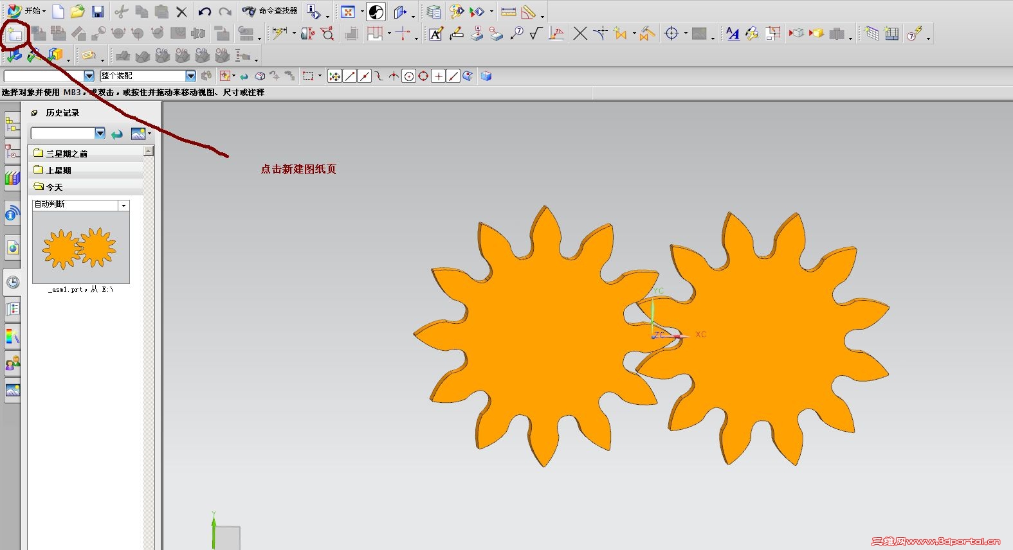
Task: Toggle the Enable Snap Points button
Action: [334, 76]
